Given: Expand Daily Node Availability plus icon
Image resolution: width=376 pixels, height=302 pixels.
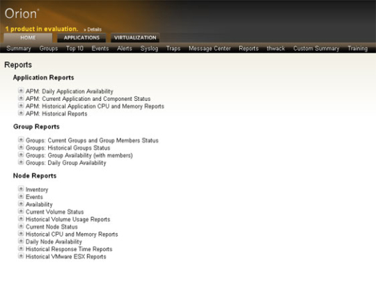Looking at the screenshot, I should pyautogui.click(x=21, y=241).
